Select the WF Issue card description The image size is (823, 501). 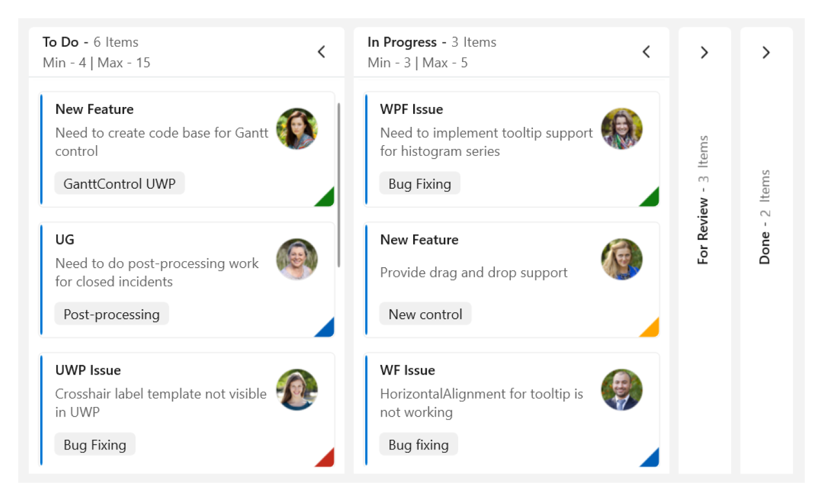tap(481, 403)
